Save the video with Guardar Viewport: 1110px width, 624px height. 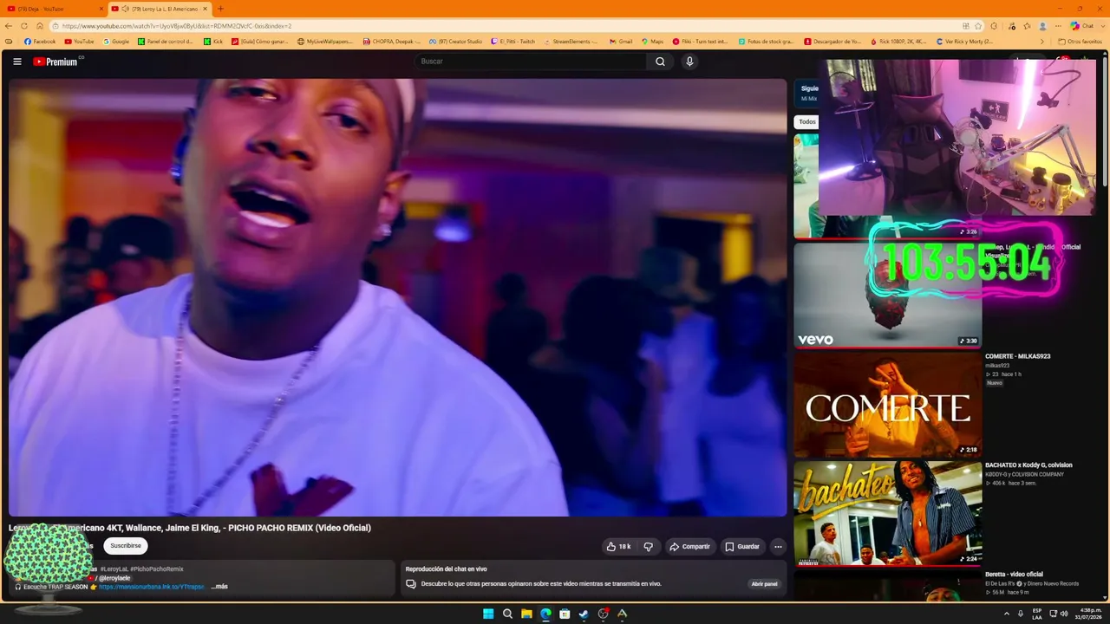741,547
